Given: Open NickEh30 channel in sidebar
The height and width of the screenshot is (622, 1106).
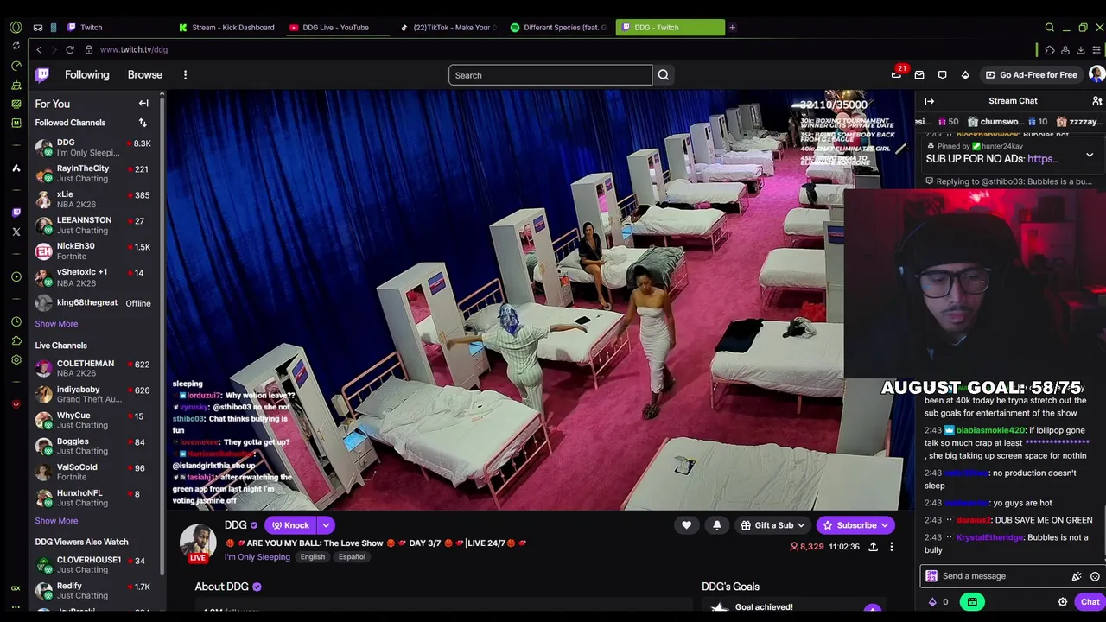Looking at the screenshot, I should tap(93, 251).
